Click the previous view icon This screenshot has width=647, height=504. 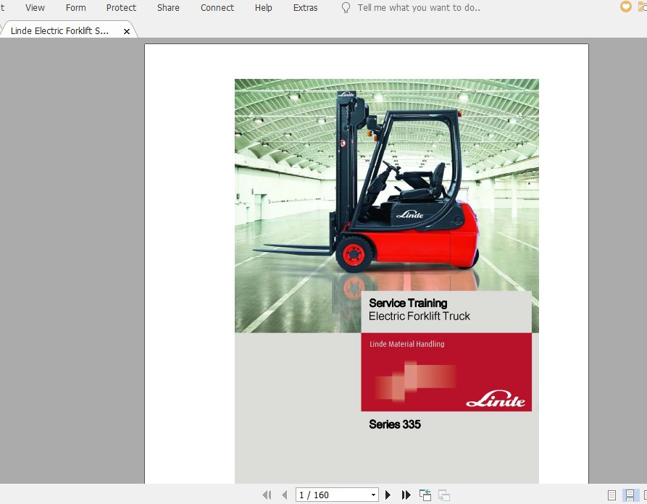425,495
